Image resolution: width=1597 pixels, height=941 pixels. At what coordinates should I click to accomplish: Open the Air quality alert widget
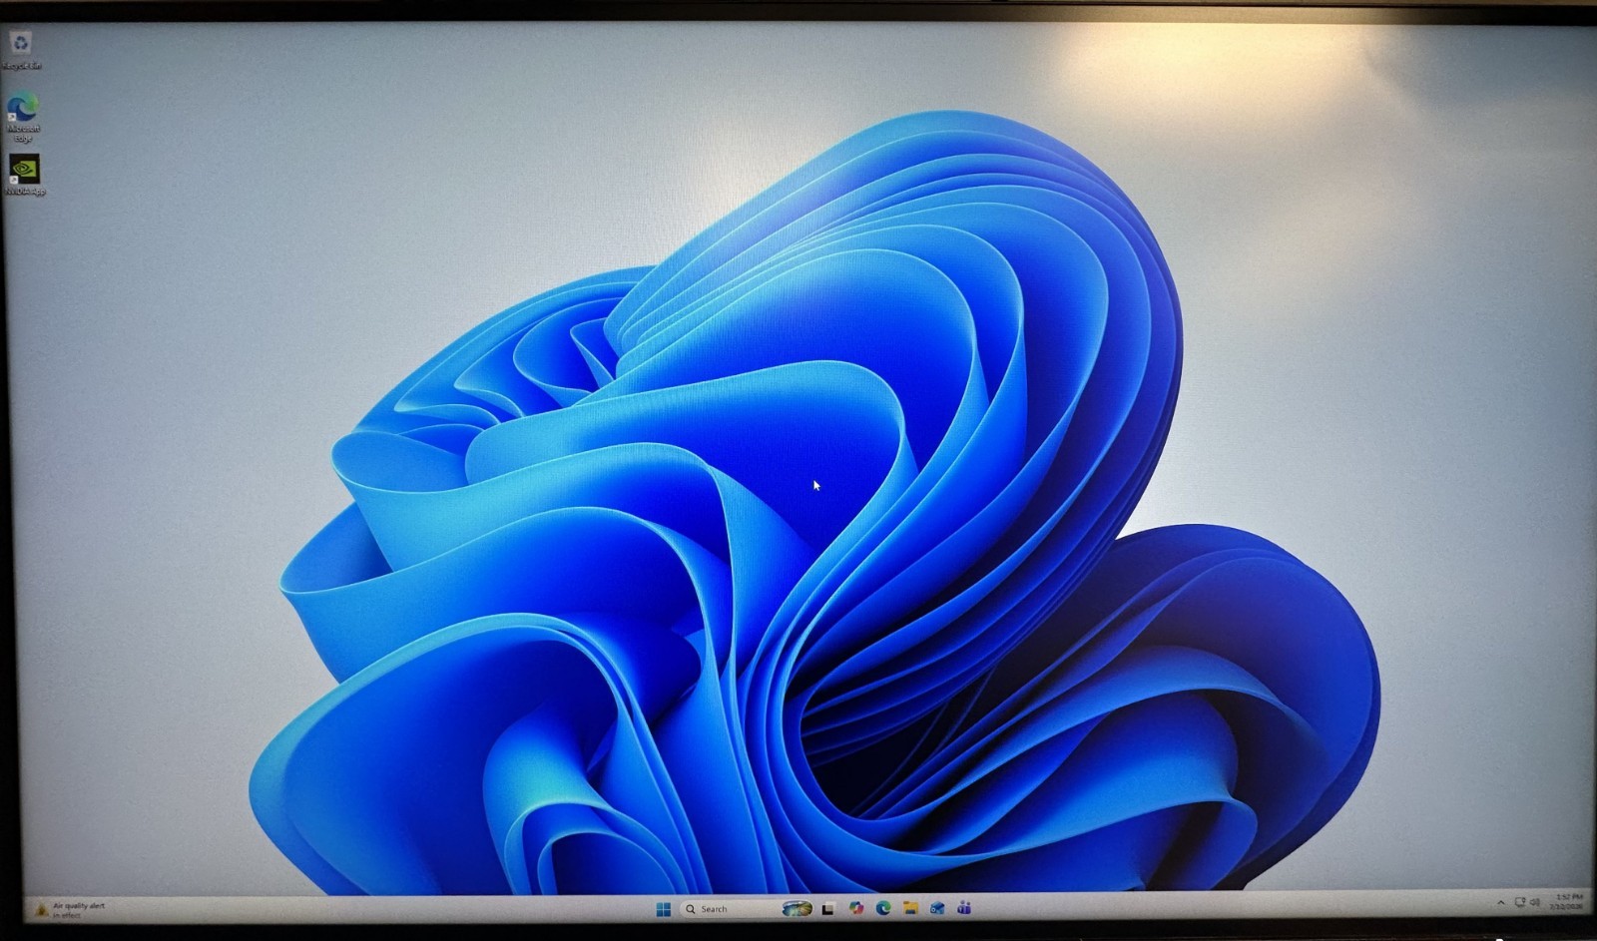pyautogui.click(x=70, y=909)
